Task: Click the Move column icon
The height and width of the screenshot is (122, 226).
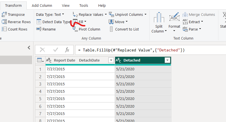Action: tap(111, 22)
